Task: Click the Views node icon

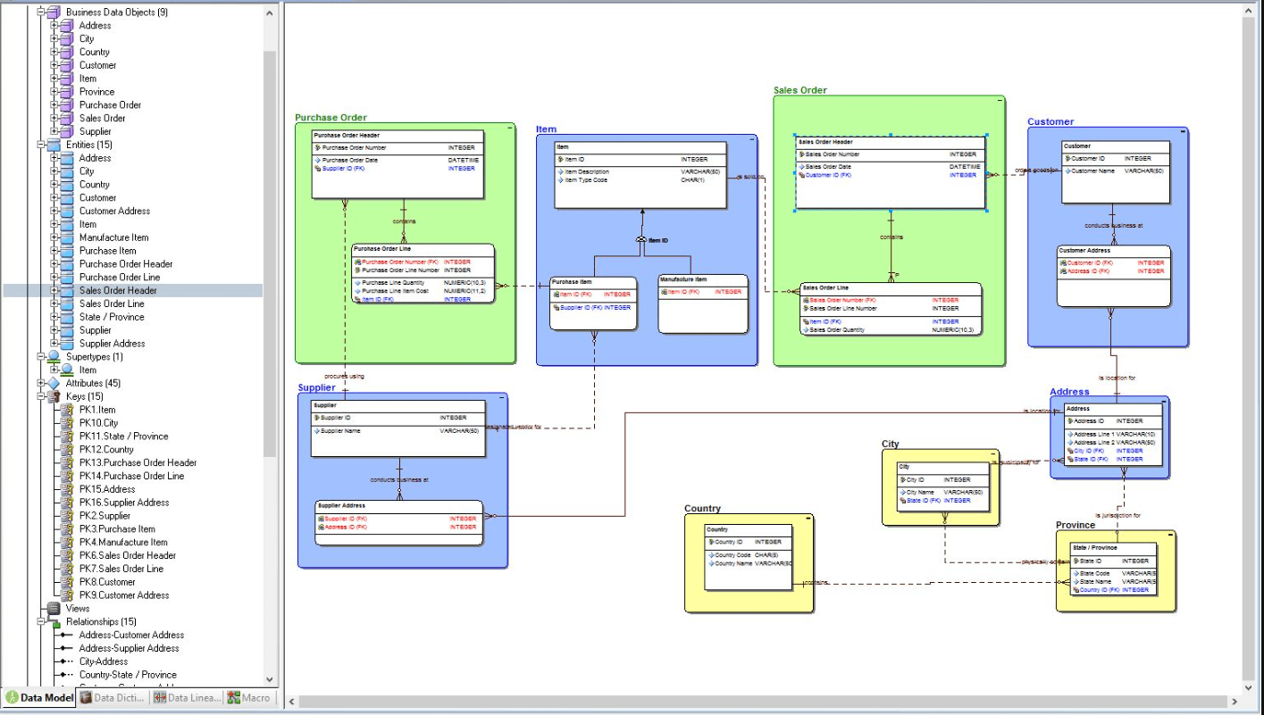Action: pos(54,608)
